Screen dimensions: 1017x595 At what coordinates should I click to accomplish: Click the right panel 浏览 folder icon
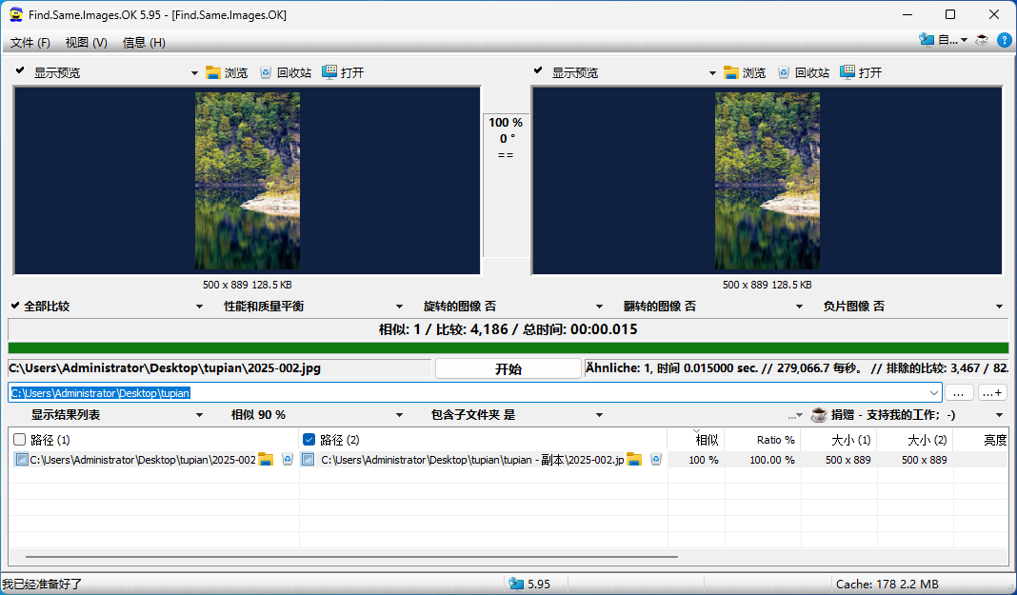(731, 72)
